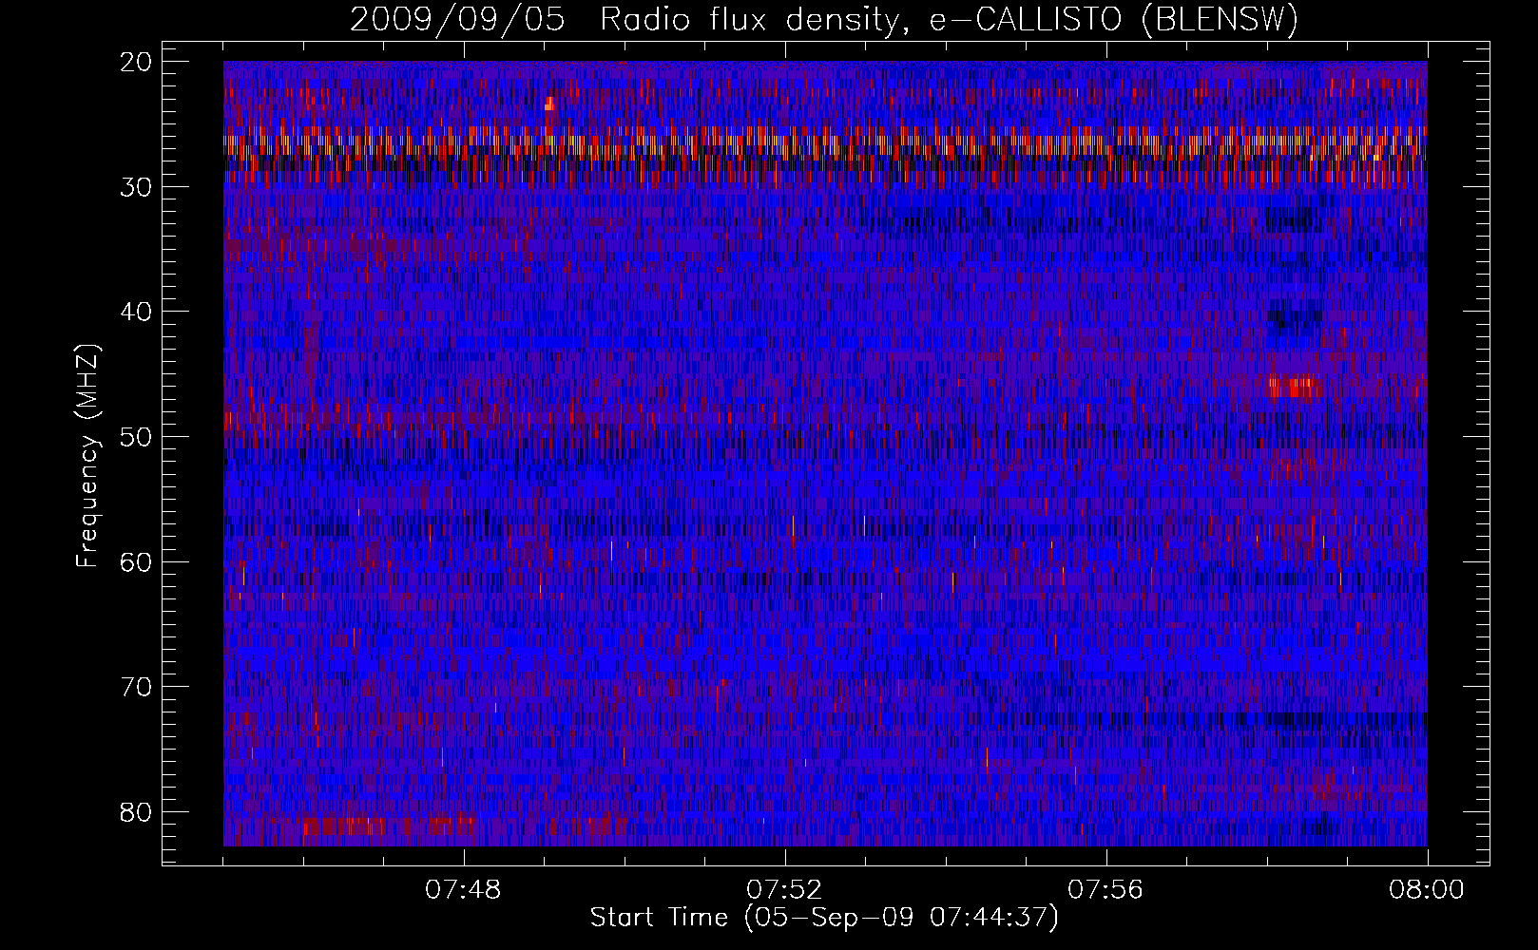
Task: Click the 07:48 time tick label
Action: coord(463,890)
